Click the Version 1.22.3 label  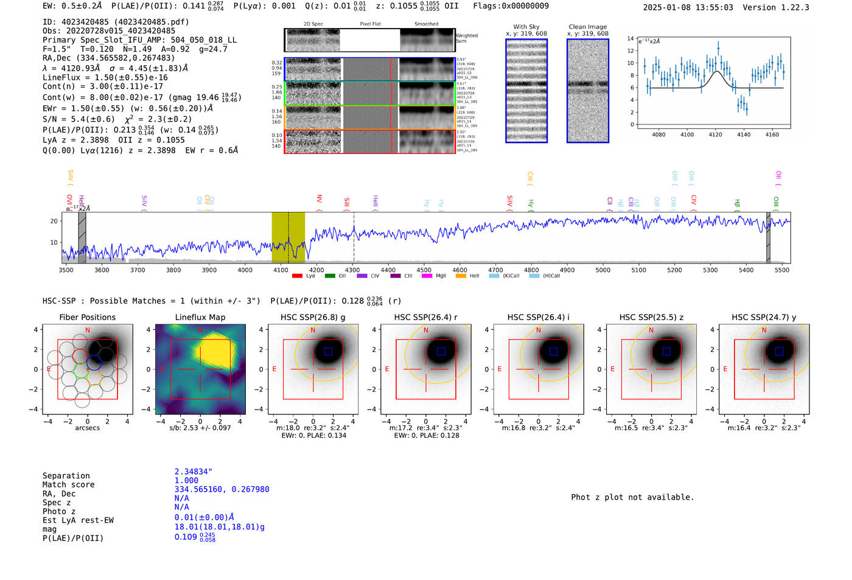[x=776, y=7]
